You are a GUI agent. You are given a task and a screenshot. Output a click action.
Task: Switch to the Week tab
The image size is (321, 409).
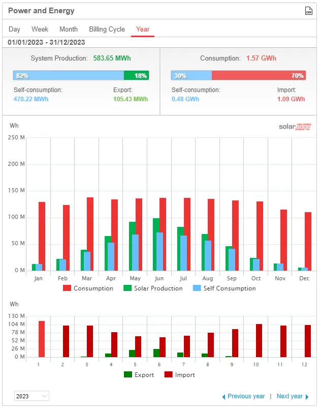(40, 30)
